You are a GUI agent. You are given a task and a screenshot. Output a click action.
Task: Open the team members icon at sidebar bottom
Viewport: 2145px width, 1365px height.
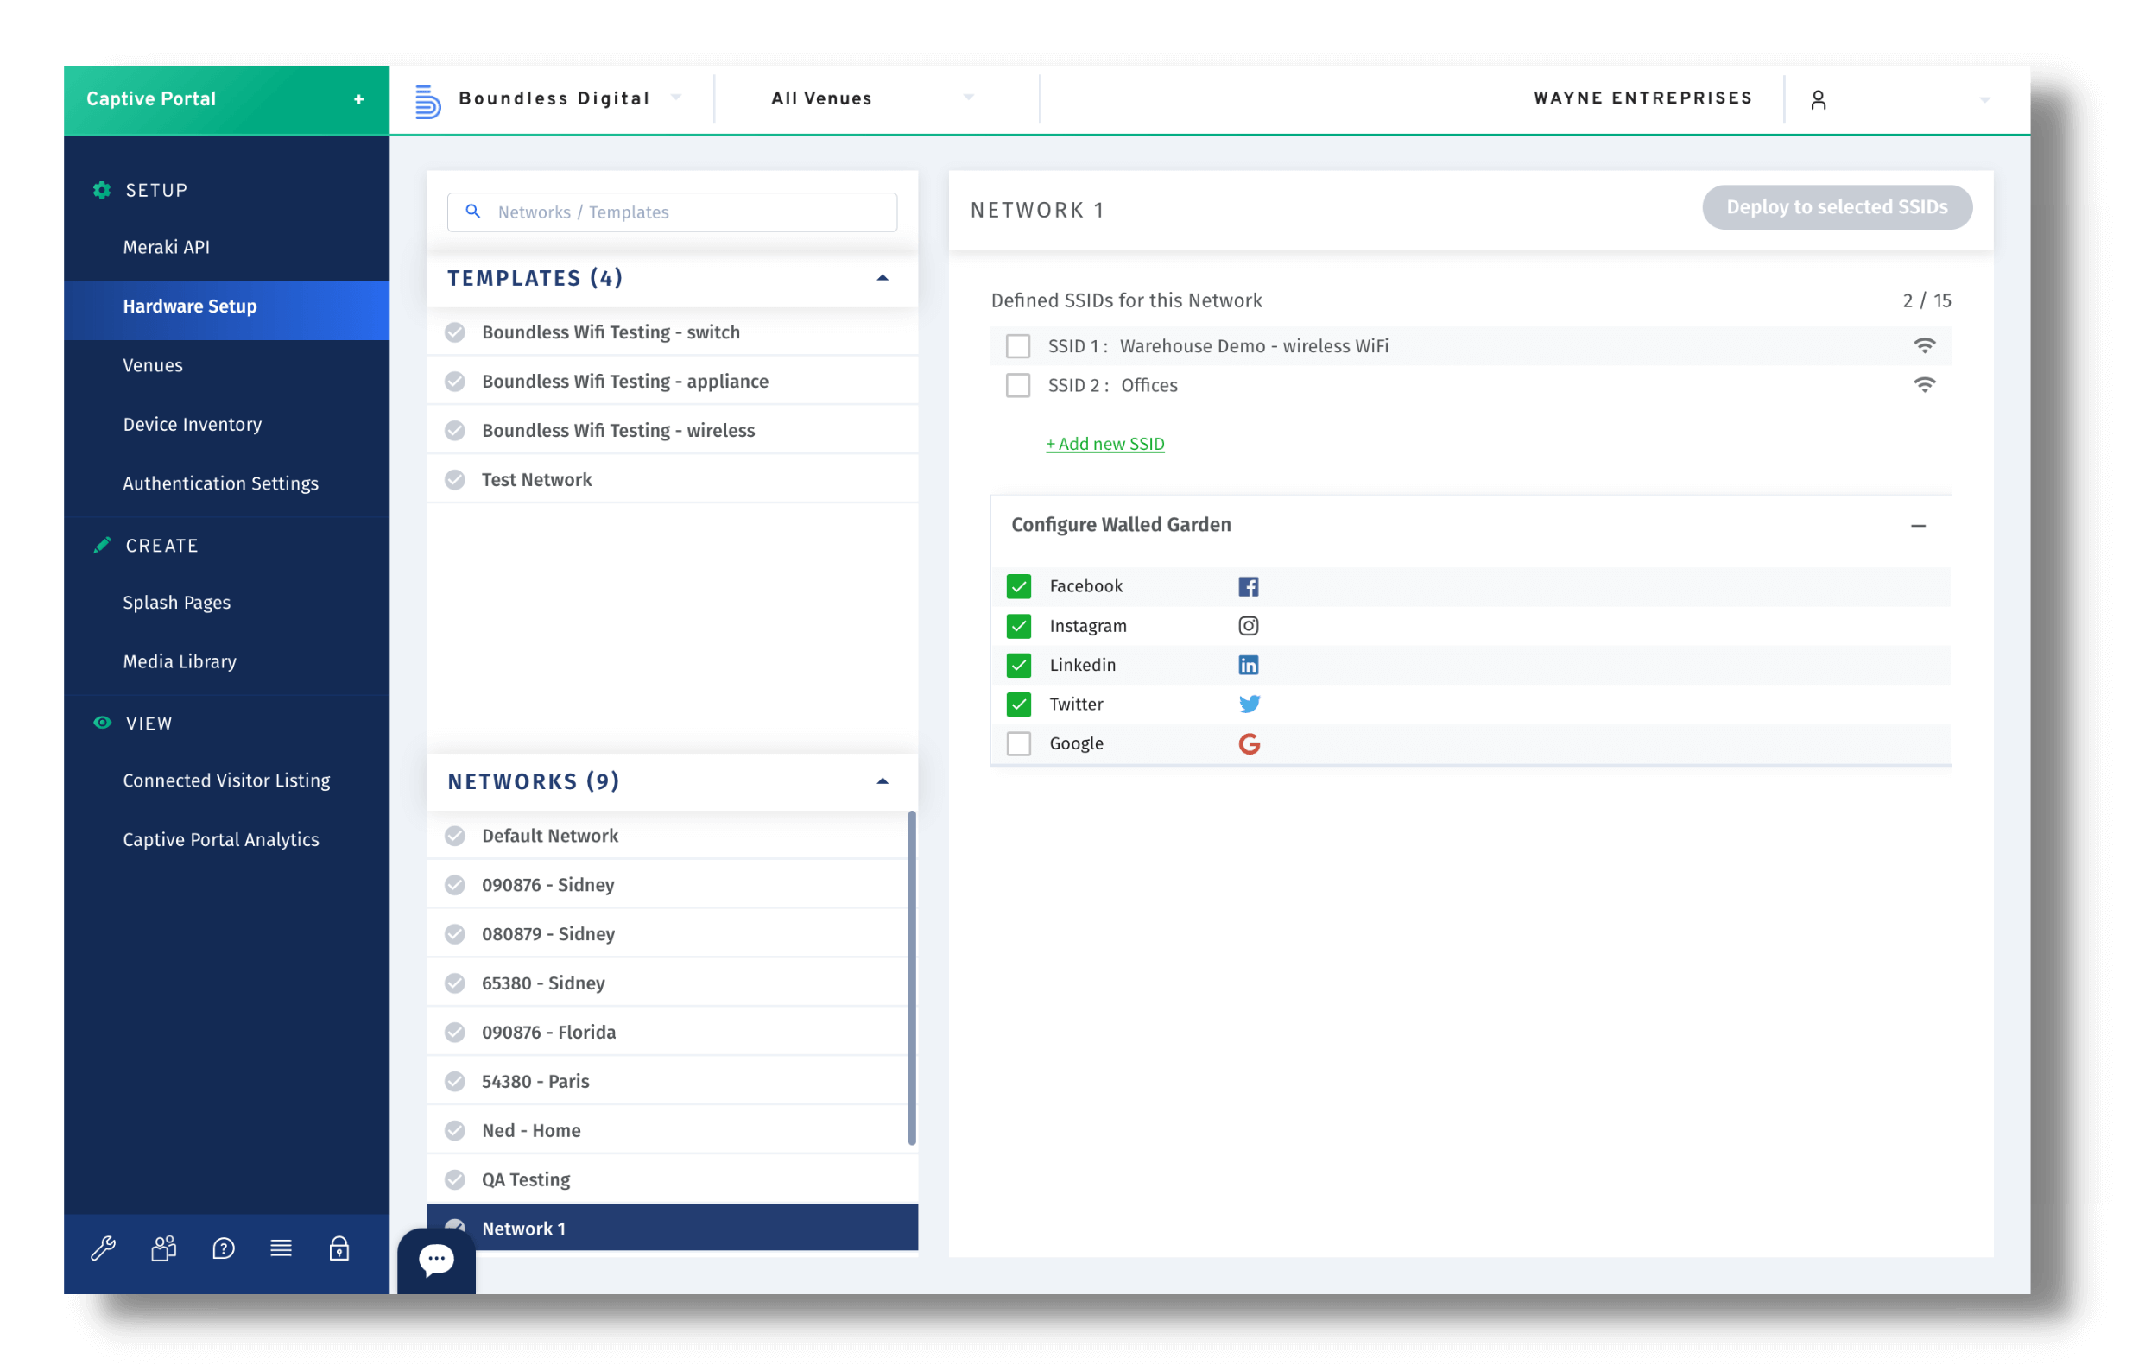pos(163,1248)
